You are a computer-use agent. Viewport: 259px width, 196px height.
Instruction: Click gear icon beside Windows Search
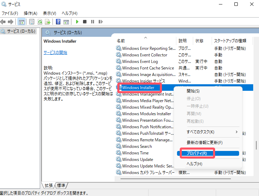click(119, 146)
